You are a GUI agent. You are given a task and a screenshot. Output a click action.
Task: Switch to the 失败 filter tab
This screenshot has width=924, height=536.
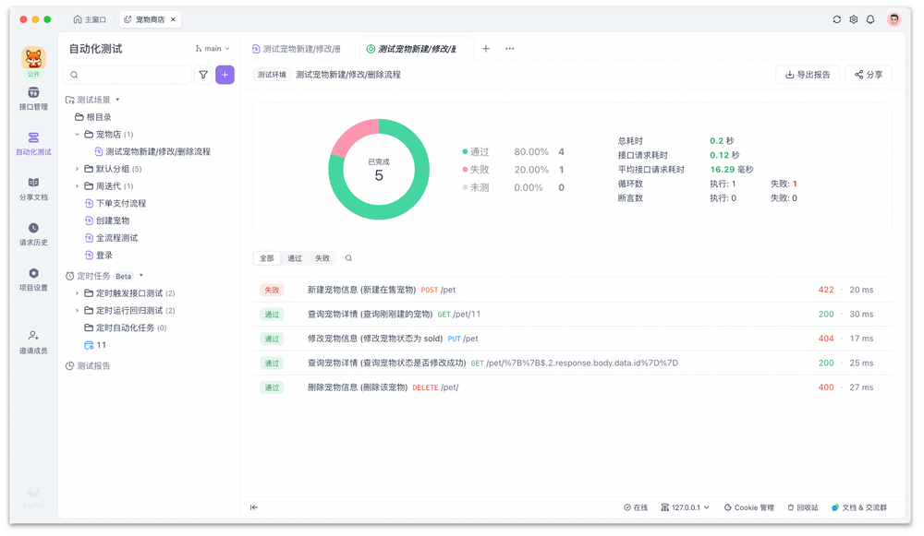pos(322,258)
